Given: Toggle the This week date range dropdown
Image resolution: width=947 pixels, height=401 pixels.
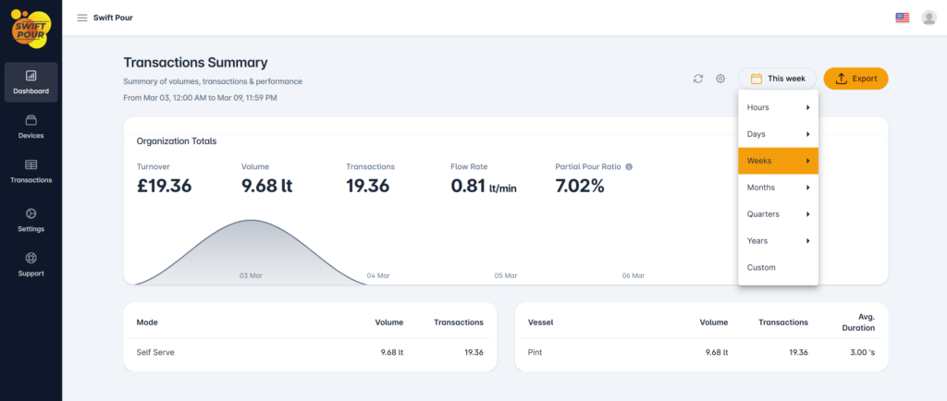Looking at the screenshot, I should (778, 79).
